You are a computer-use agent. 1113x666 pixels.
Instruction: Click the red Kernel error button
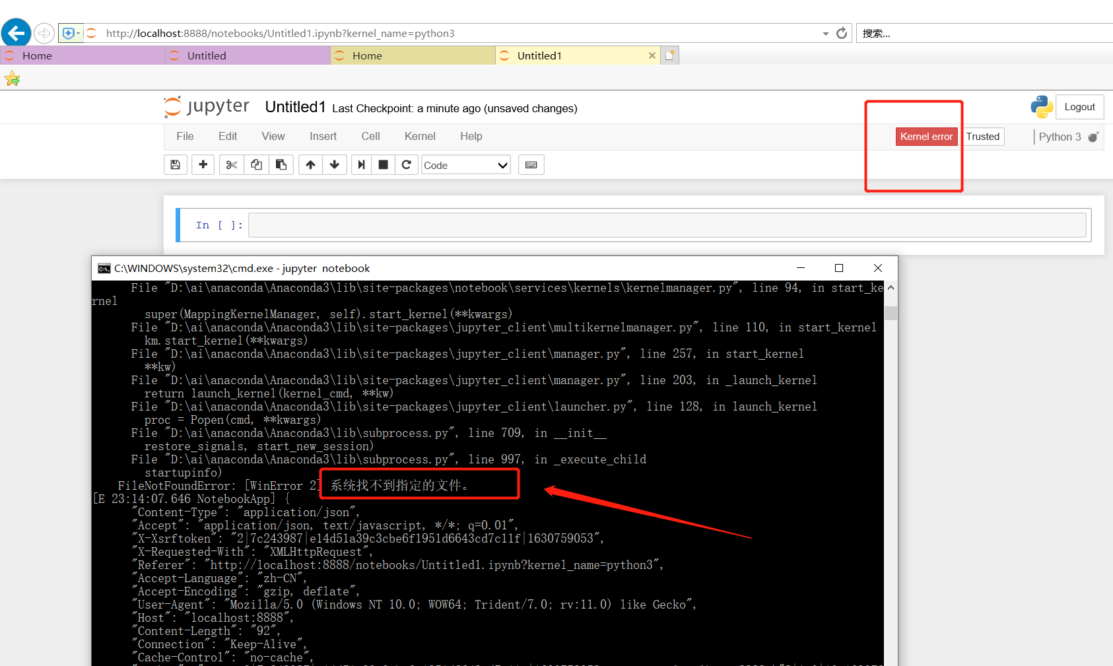pos(926,137)
